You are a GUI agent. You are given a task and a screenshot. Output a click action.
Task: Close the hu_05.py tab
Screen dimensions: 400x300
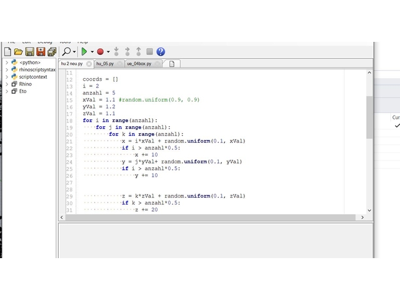pyautogui.click(x=119, y=64)
